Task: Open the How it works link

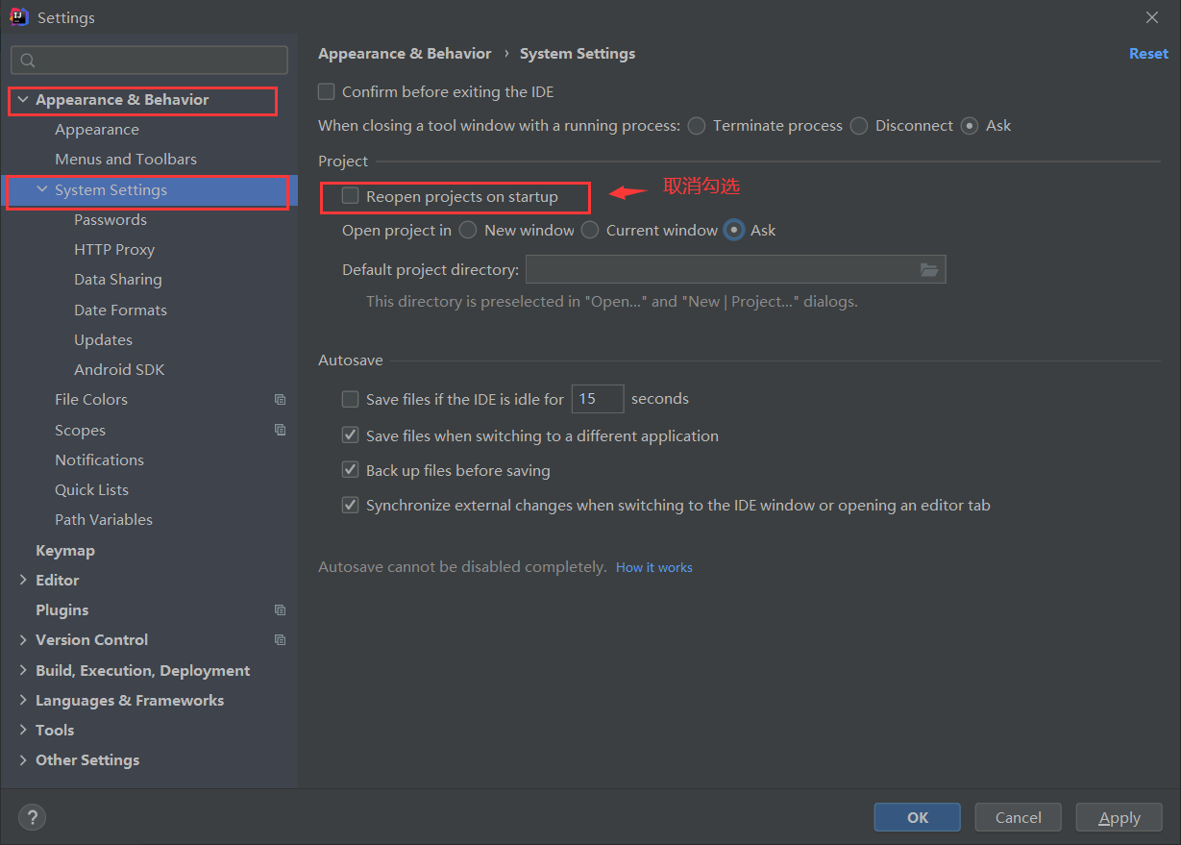Action: pos(654,568)
